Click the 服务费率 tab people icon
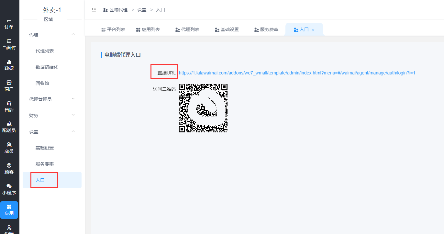The width and height of the screenshot is (444, 234). [257, 30]
